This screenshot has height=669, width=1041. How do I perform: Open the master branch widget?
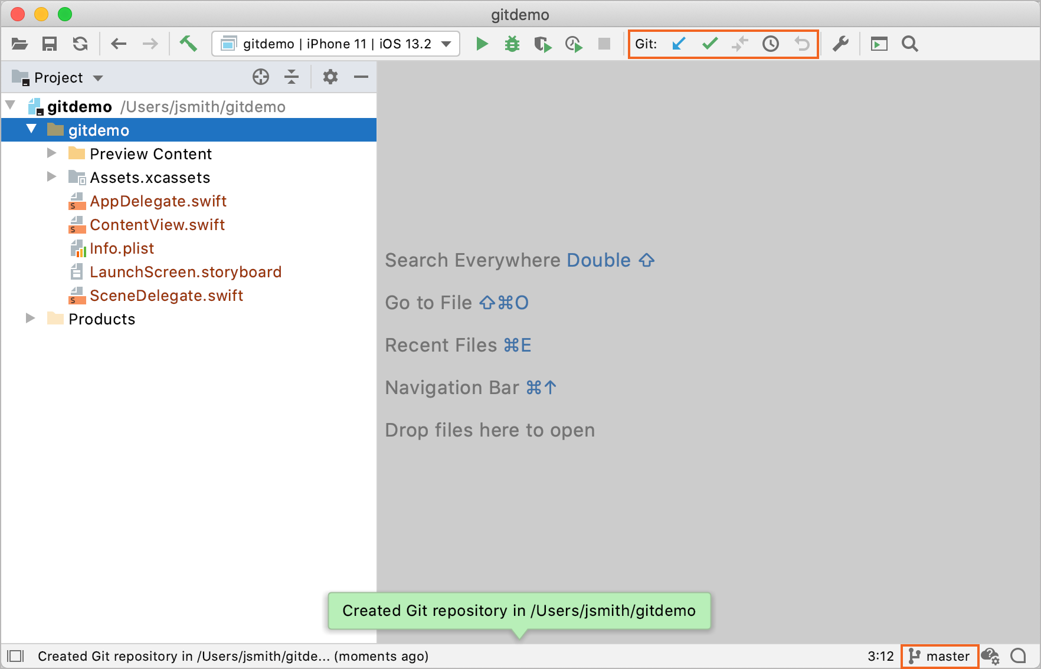point(939,656)
